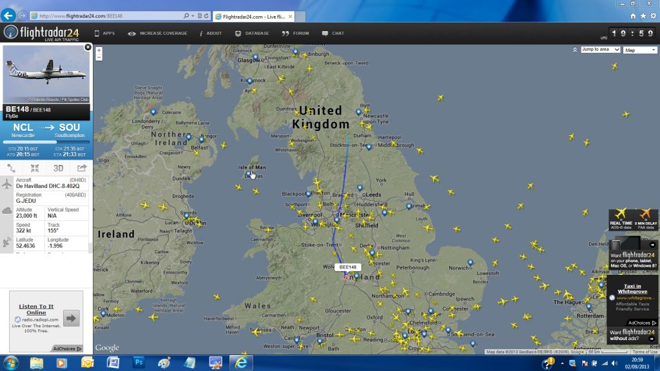Viewport: 660px width, 371px height.
Task: Open the Flightradar24 logo home link
Action: pyautogui.click(x=41, y=33)
